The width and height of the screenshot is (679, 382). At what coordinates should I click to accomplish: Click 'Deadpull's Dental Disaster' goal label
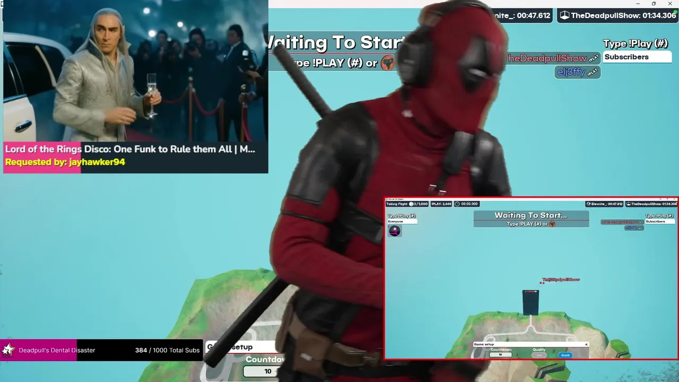57,350
